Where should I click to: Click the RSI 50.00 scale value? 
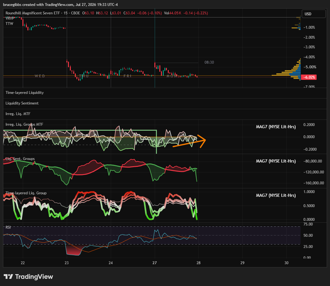pyautogui.click(x=308, y=235)
